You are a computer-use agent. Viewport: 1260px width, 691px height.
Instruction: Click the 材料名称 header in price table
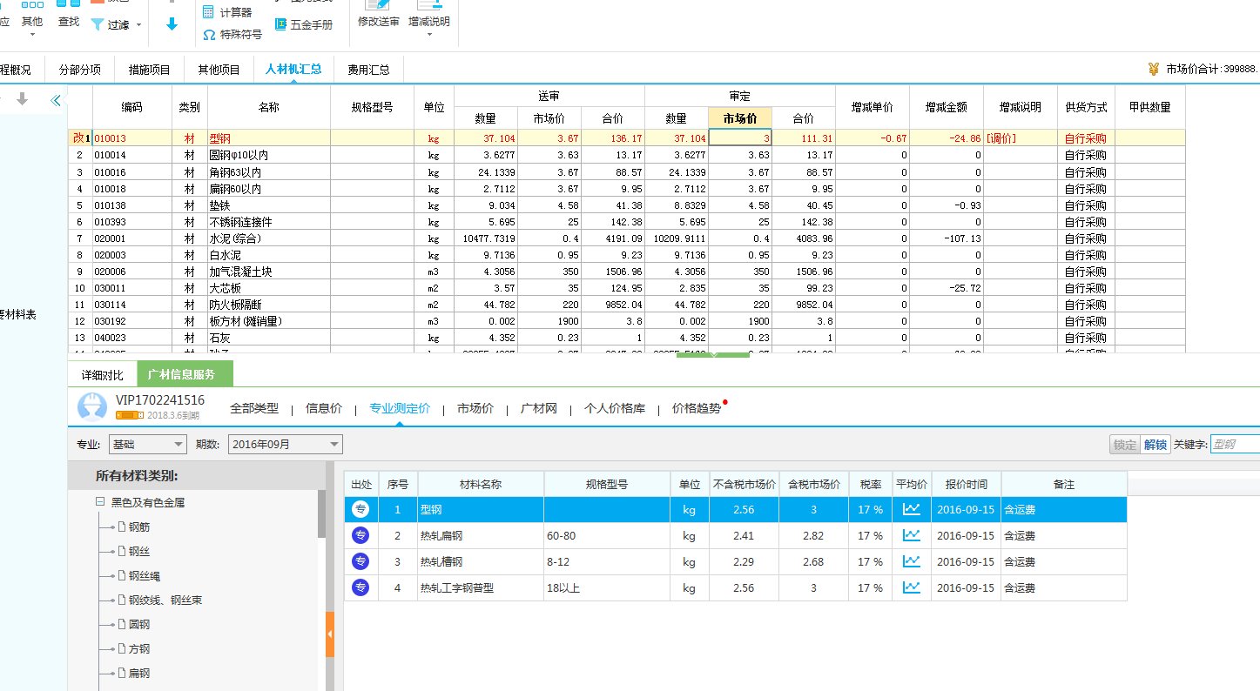click(x=481, y=484)
